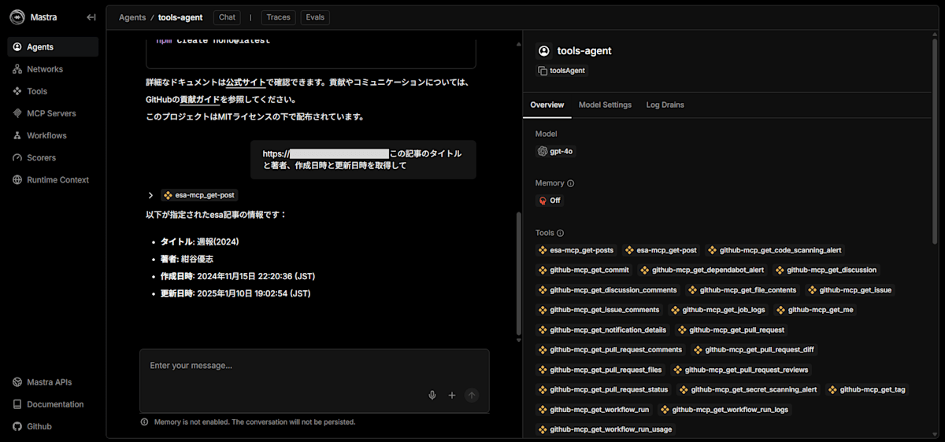The width and height of the screenshot is (945, 442).
Task: Open Networks in the sidebar
Action: [53, 69]
